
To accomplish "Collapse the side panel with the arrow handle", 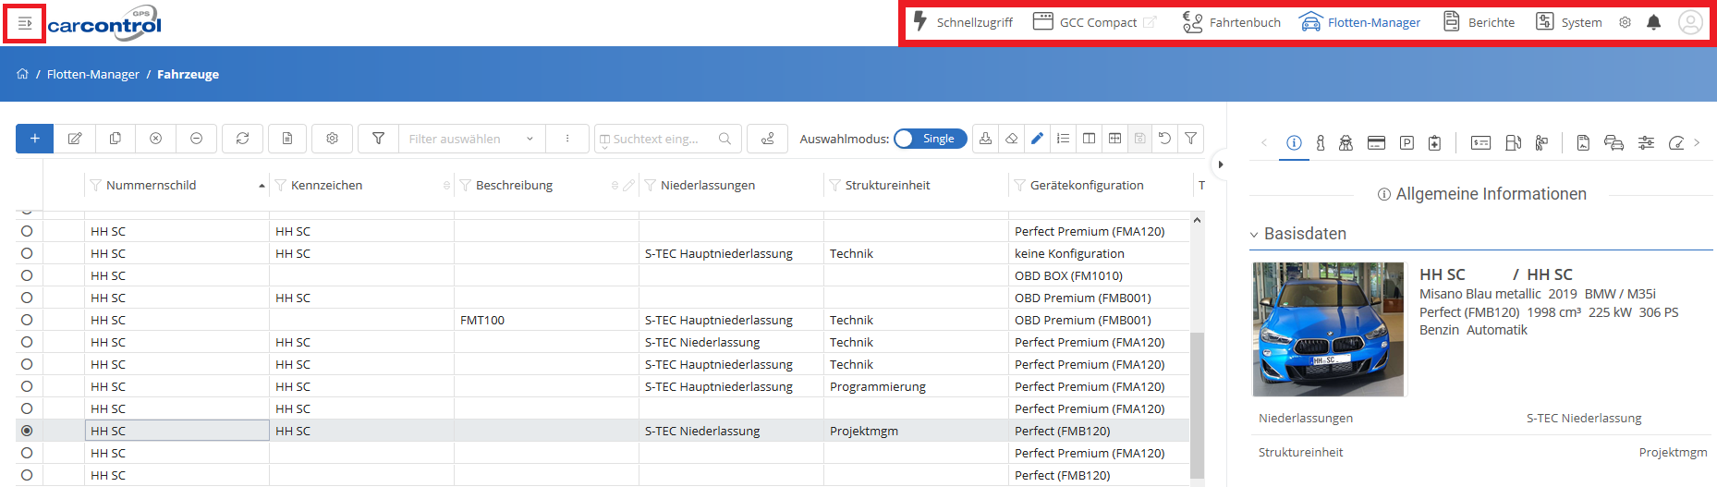I will click(x=1220, y=164).
